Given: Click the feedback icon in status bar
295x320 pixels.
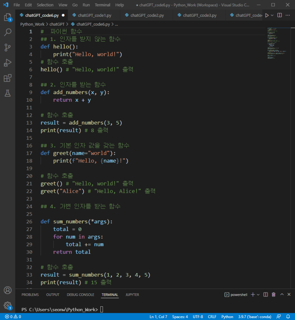Looking at the screenshot, I should [279, 317].
